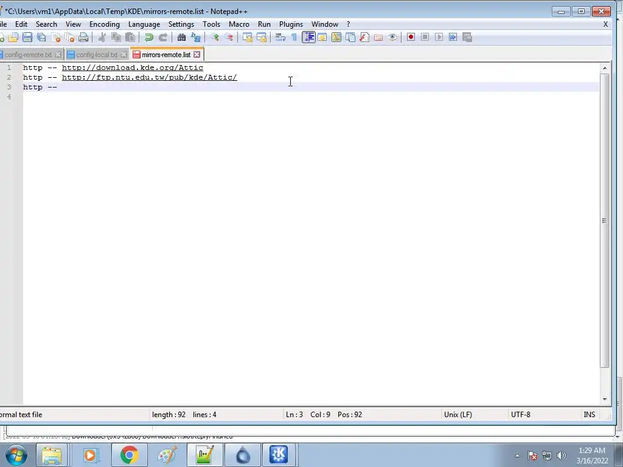Open the Encoding menu
This screenshot has height=467, width=623.
pyautogui.click(x=105, y=24)
